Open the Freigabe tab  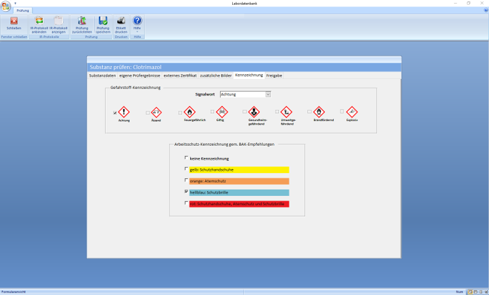[274, 75]
